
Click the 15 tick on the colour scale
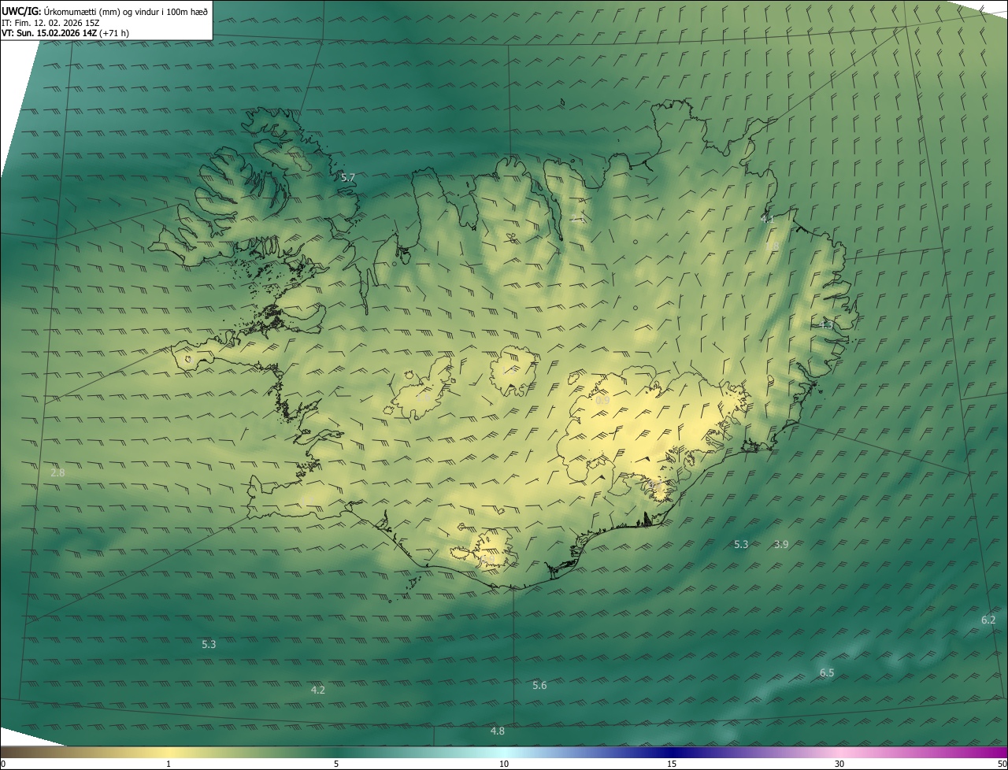pos(672,764)
